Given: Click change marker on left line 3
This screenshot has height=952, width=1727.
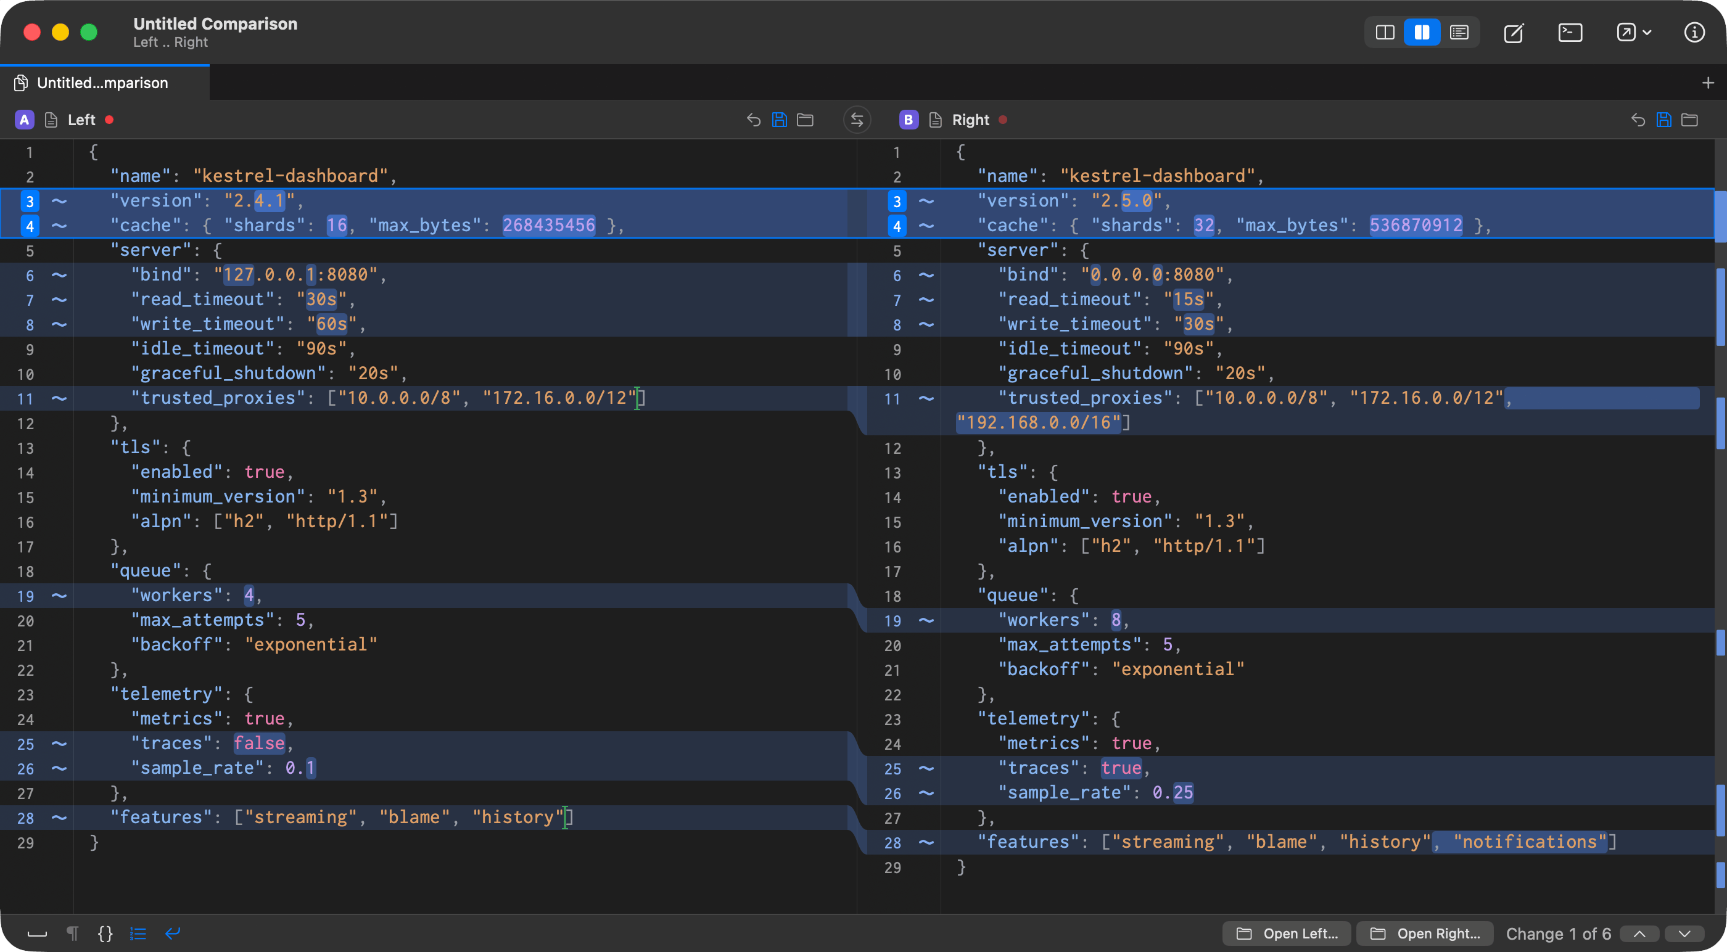Looking at the screenshot, I should point(59,200).
